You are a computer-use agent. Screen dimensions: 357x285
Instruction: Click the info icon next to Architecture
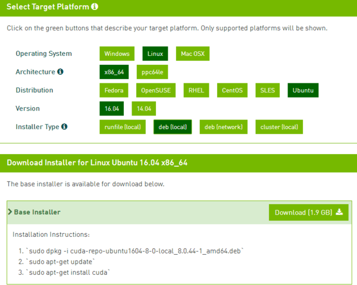point(60,71)
